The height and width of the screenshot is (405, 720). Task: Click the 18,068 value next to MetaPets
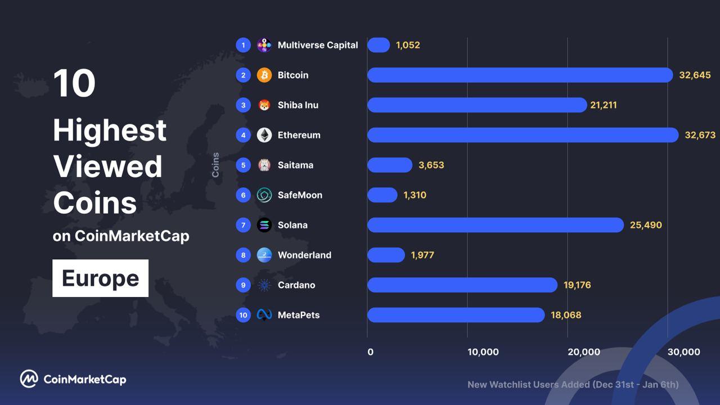click(566, 315)
